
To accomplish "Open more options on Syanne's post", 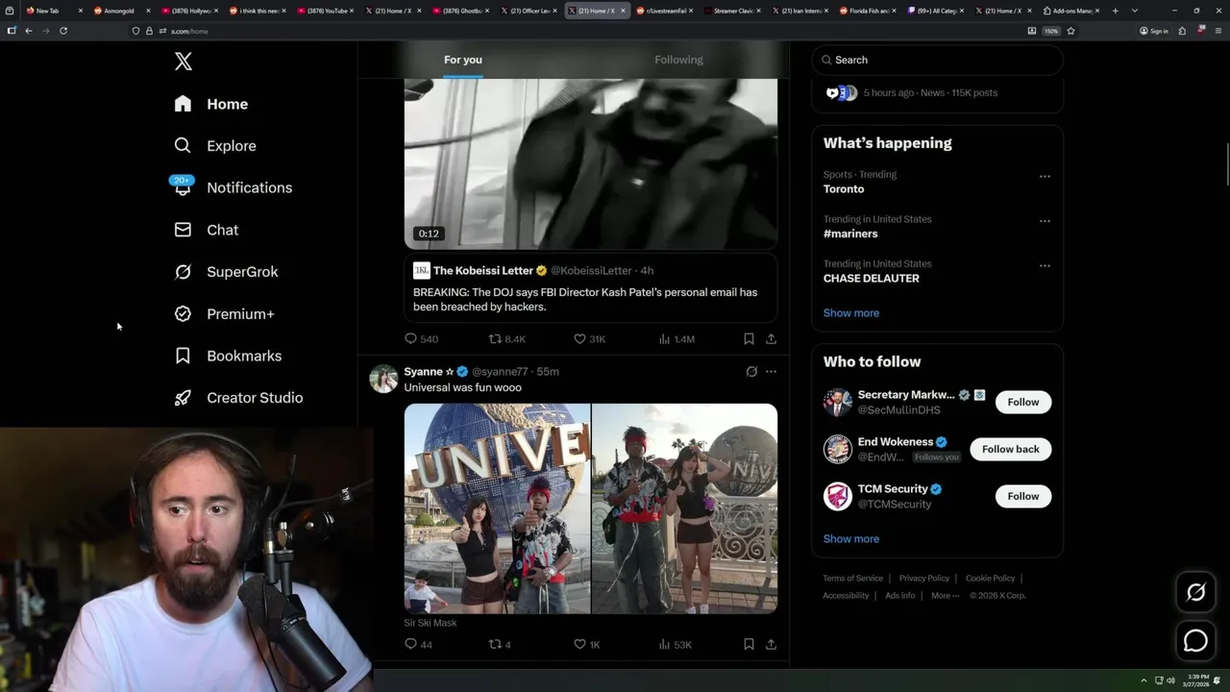I will point(771,372).
